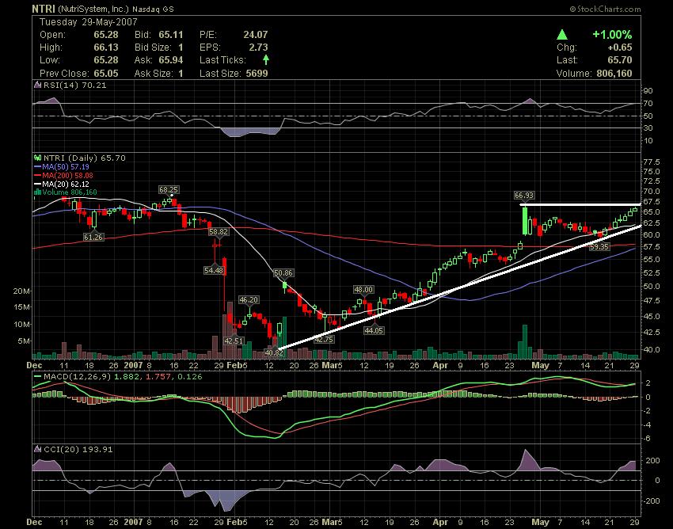This screenshot has height=529, width=673.
Task: Click the 77.5 price axis label
Action: [652, 162]
